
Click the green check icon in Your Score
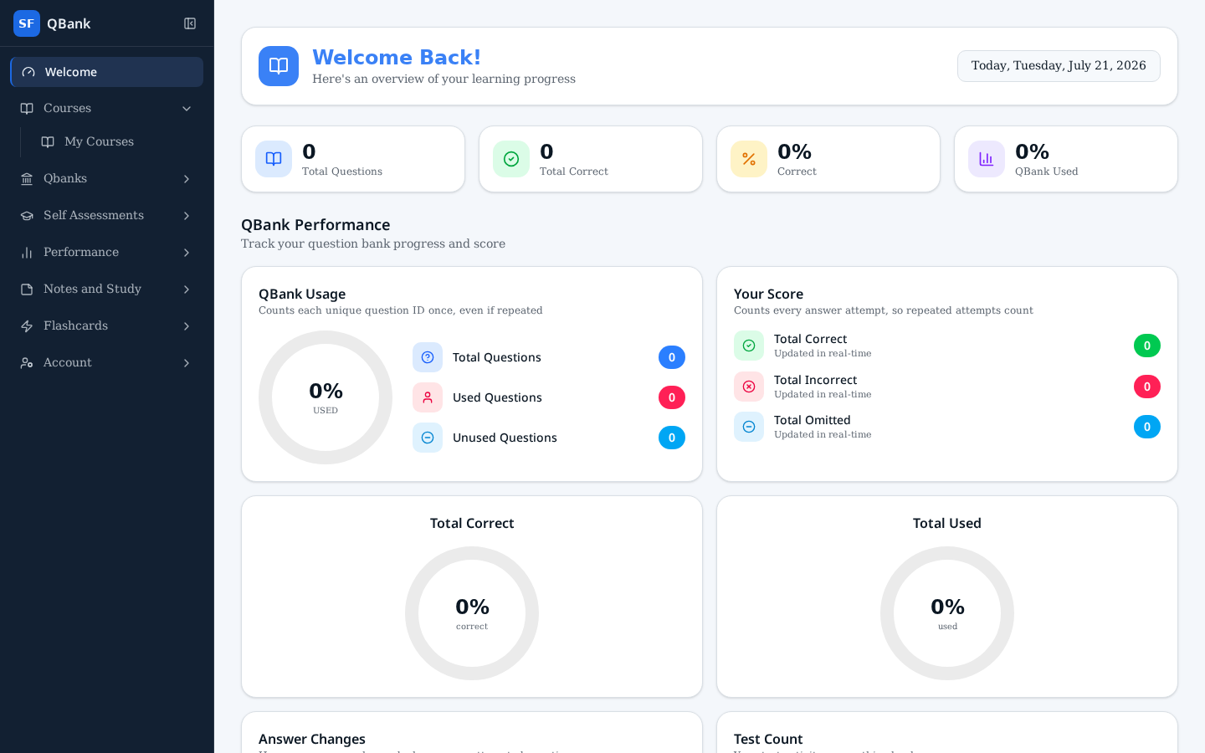tap(749, 346)
